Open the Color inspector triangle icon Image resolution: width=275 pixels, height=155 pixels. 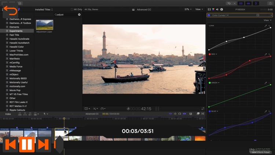(x=213, y=10)
